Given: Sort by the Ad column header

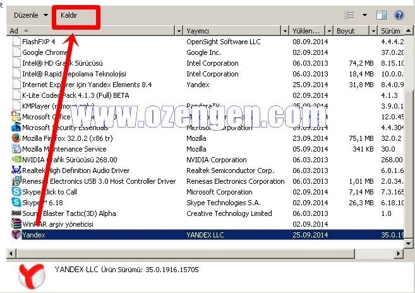Looking at the screenshot, I should pos(90,31).
